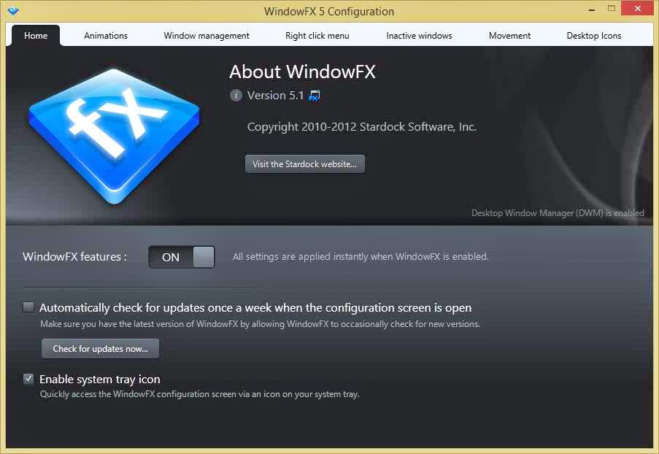Close the WindowFX Configuration window
The image size is (659, 454).
(x=637, y=9)
